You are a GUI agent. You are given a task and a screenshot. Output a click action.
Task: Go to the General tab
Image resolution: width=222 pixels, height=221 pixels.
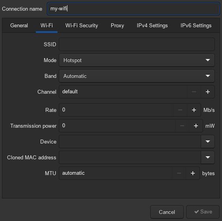tap(19, 26)
